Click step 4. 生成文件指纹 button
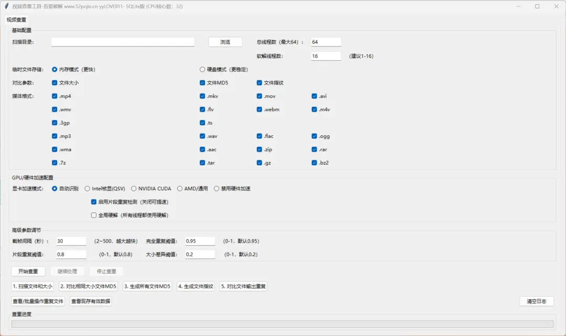 (x=195, y=286)
